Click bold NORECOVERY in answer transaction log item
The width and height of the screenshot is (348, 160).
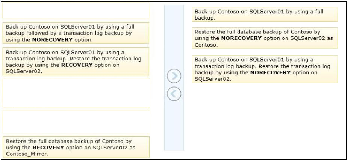[x=271, y=72]
